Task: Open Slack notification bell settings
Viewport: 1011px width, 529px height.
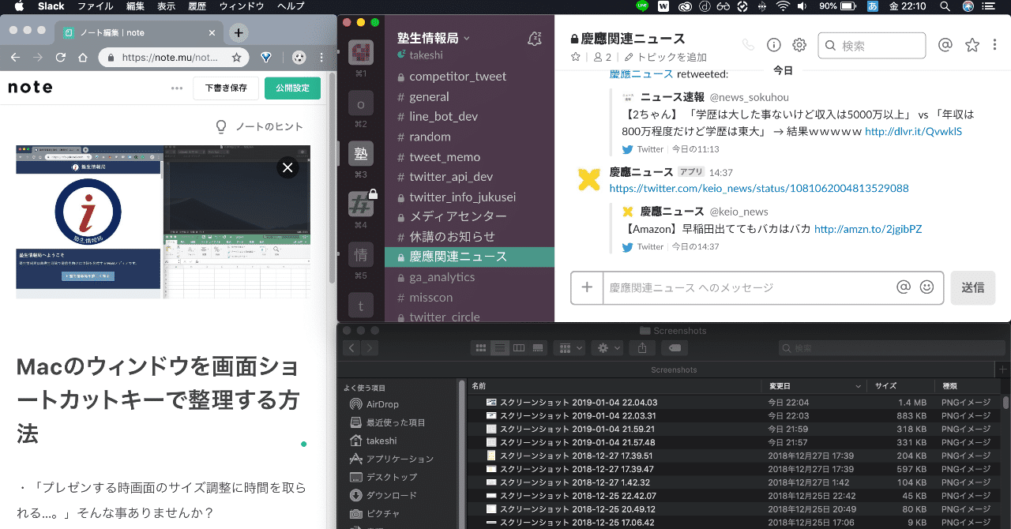Action: 535,39
